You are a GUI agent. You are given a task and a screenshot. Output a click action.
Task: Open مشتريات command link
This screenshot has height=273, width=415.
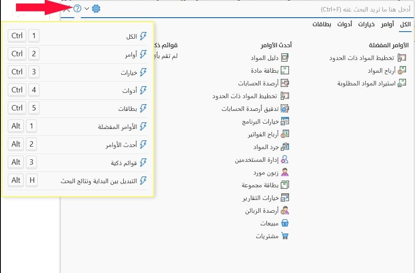click(x=267, y=236)
